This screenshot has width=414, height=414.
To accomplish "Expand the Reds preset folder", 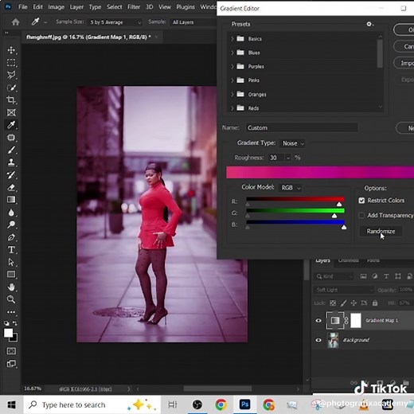I will click(232, 108).
